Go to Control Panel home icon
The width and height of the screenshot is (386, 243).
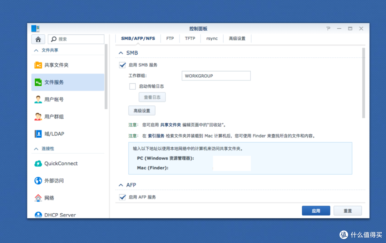point(38,39)
